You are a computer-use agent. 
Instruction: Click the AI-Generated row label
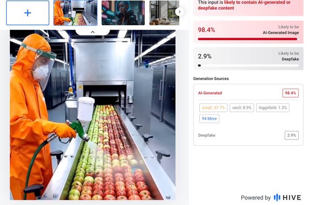click(210, 93)
